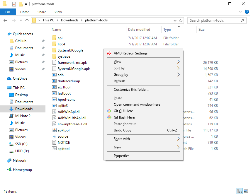Select the adb executable file

pos(62,75)
